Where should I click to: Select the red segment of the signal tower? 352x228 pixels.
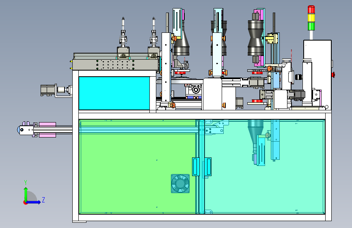point(311,9)
